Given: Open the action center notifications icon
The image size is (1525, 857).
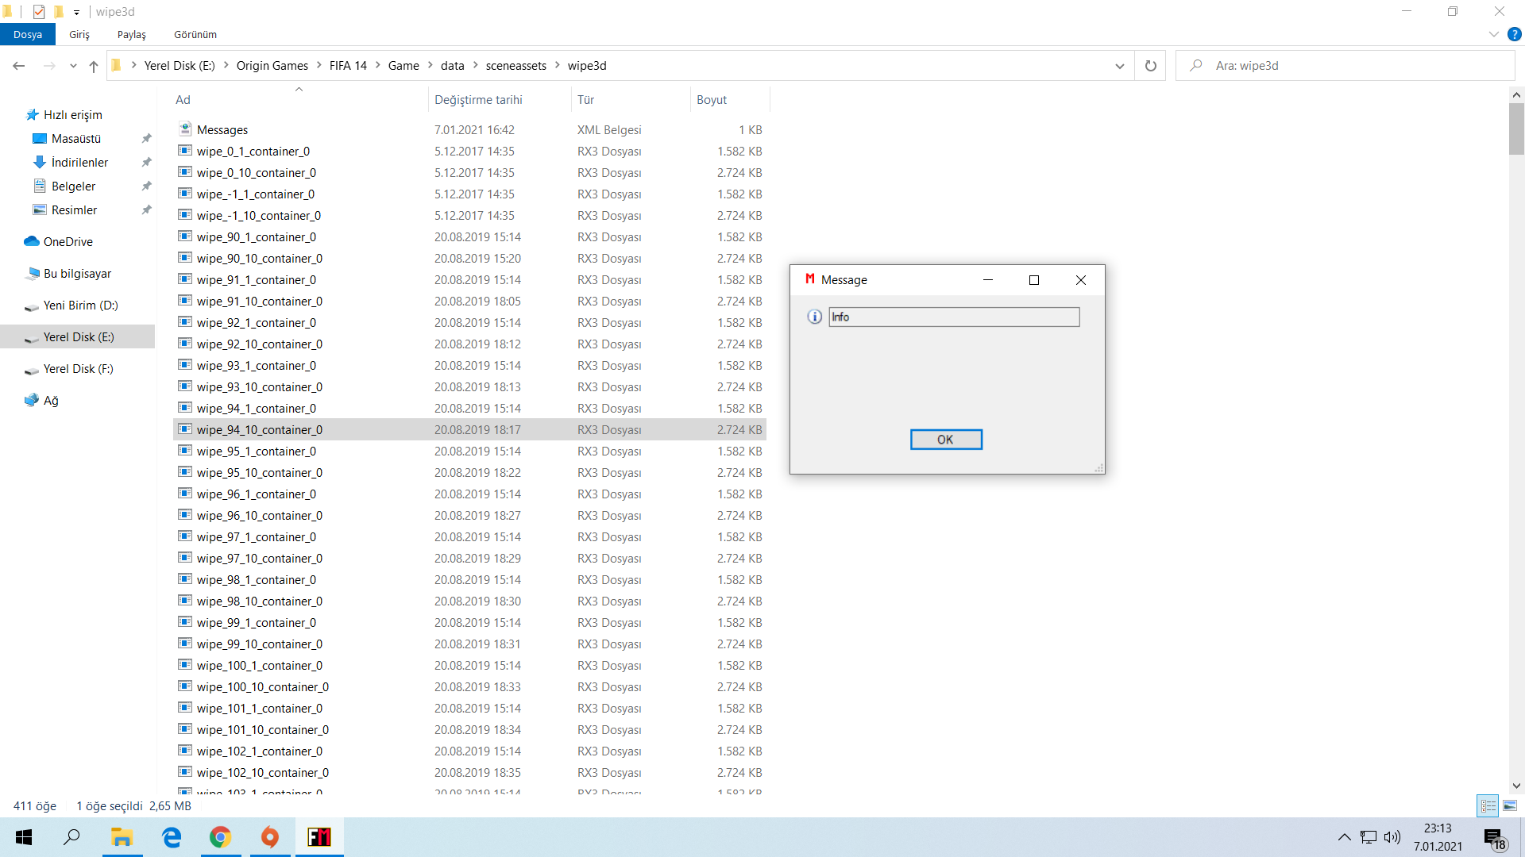Looking at the screenshot, I should pos(1494,838).
